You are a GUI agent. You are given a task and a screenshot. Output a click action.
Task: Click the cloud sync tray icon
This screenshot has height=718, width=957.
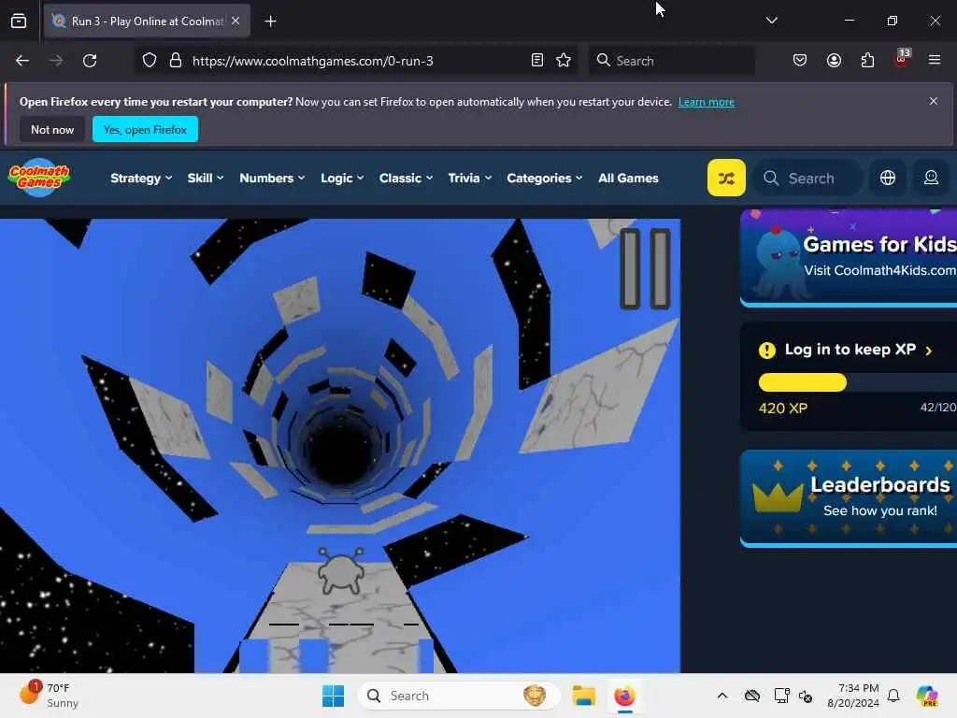click(x=752, y=696)
